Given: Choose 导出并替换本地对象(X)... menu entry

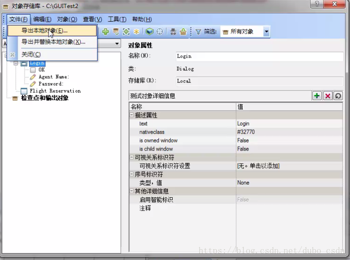Looking at the screenshot, I should coord(52,42).
